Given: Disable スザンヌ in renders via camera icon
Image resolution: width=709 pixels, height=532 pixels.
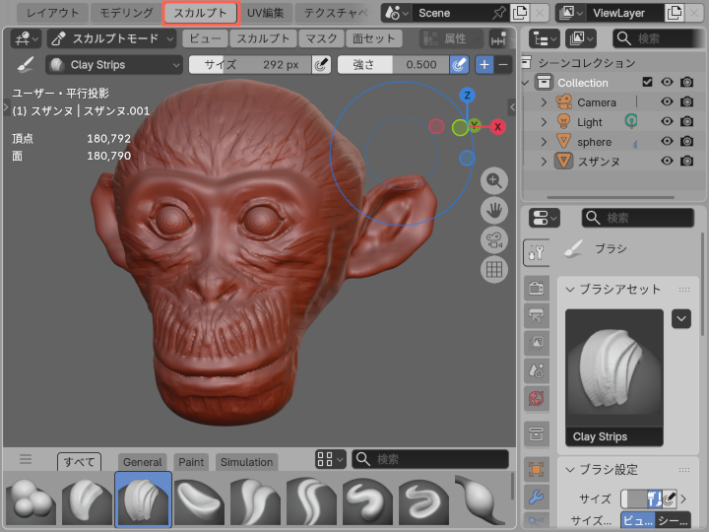Looking at the screenshot, I should click(x=687, y=161).
